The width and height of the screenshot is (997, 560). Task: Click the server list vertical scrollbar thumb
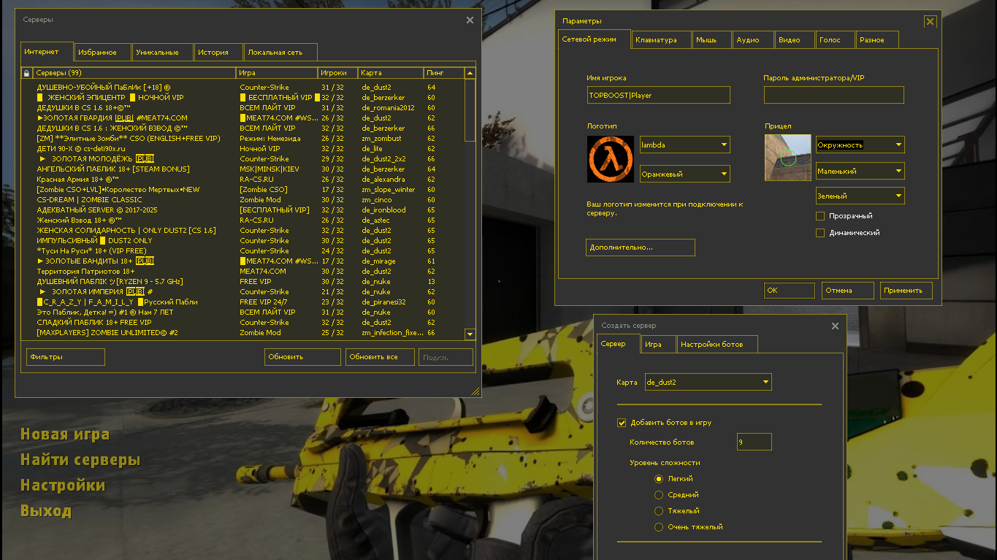pyautogui.click(x=470, y=110)
